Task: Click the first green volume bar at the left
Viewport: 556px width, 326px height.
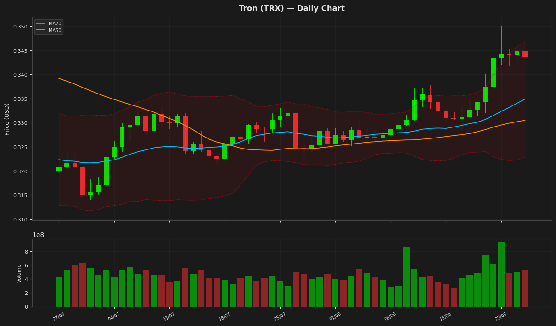Action: [x=59, y=292]
